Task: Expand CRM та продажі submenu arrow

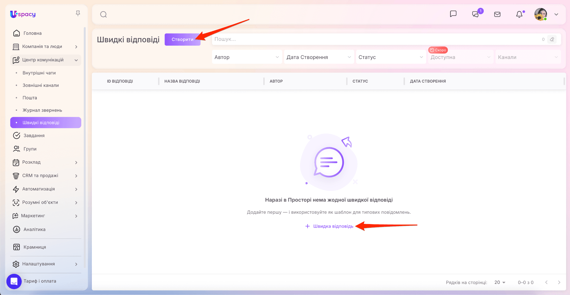Action: tap(76, 176)
